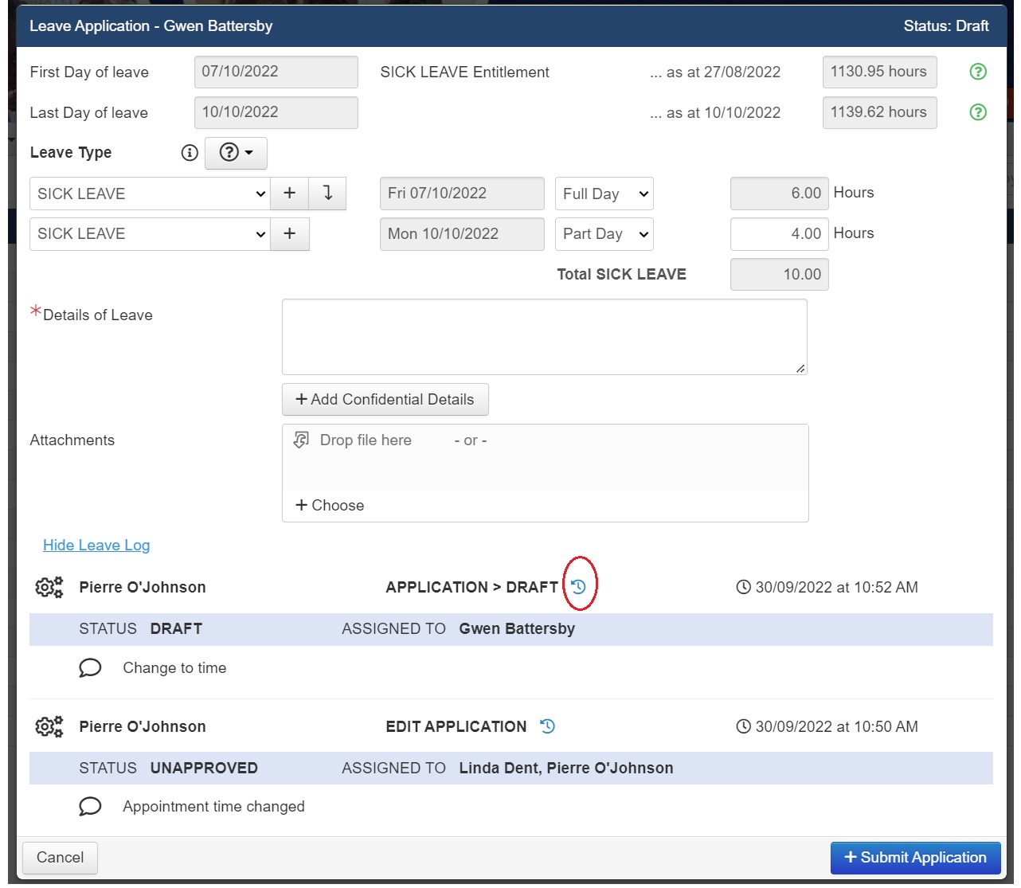This screenshot has width=1021, height=888.
Task: Click Add Confidential Details button
Action: pyautogui.click(x=385, y=400)
